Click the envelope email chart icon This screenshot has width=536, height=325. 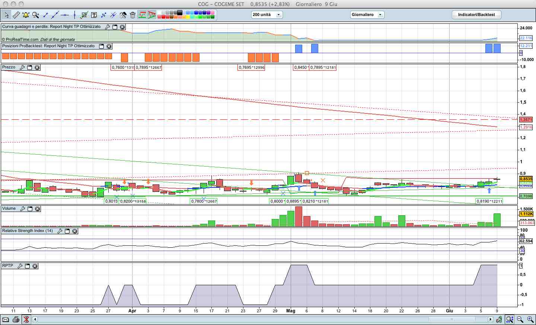tap(5, 319)
